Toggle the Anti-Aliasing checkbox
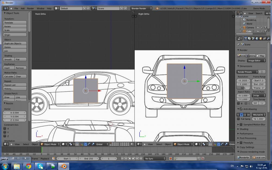272x170 pixels. (x=241, y=109)
